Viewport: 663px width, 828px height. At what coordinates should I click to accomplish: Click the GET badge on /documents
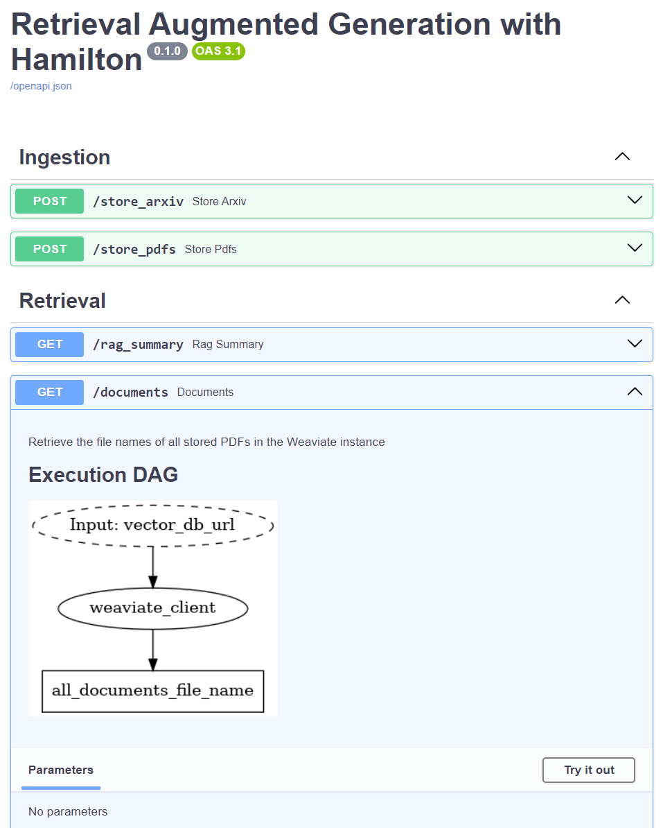[48, 392]
